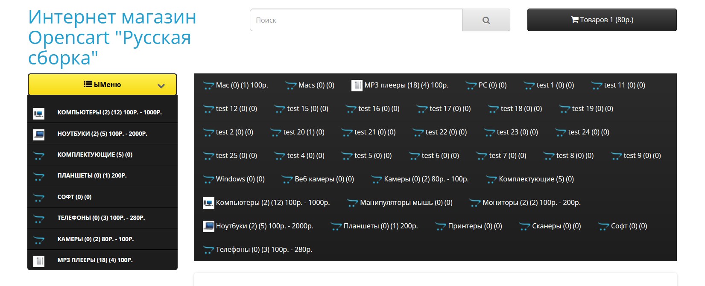Open the shopping cart showing Товаров 1
This screenshot has height=286, width=705.
(602, 20)
